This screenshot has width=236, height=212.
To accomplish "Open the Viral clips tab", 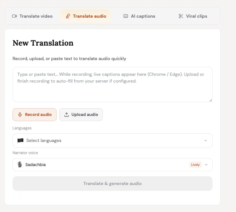I will [193, 16].
